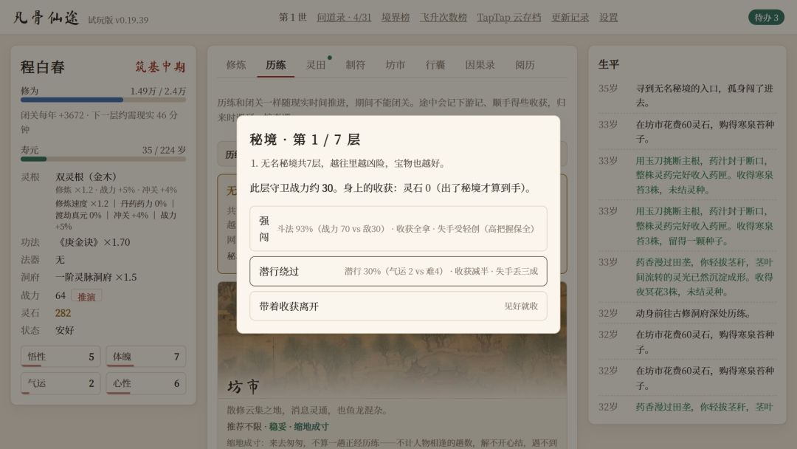Click the 心性 6 attribute box
The width and height of the screenshot is (797, 449).
click(x=146, y=383)
